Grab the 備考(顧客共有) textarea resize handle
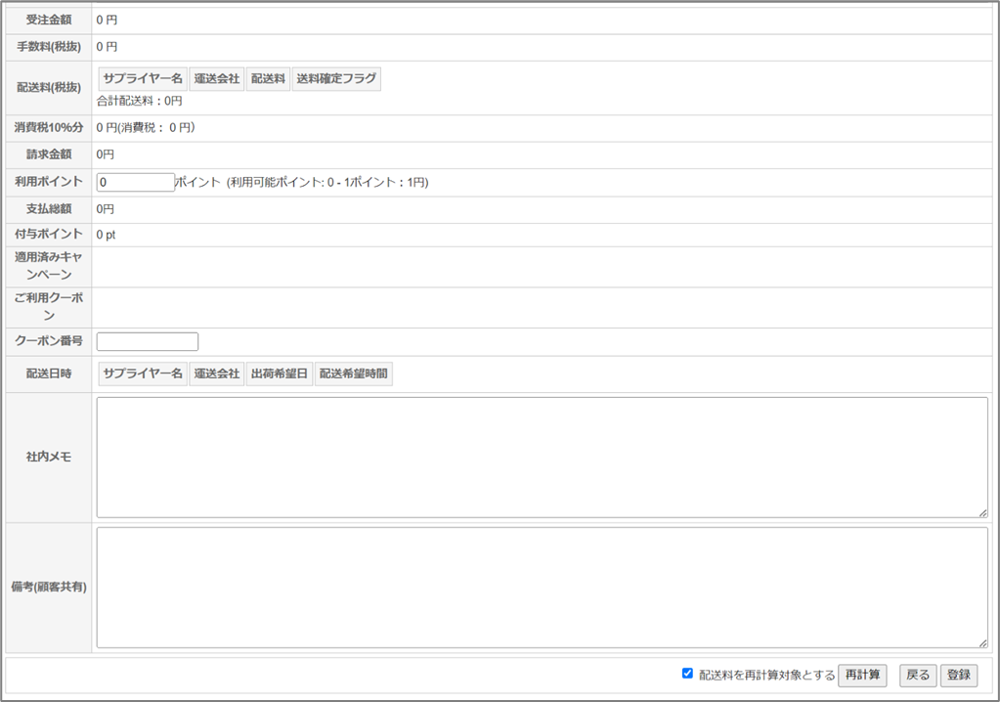The image size is (1000, 702). click(x=982, y=642)
